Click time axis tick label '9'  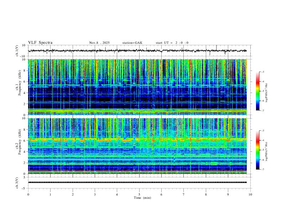228,194
